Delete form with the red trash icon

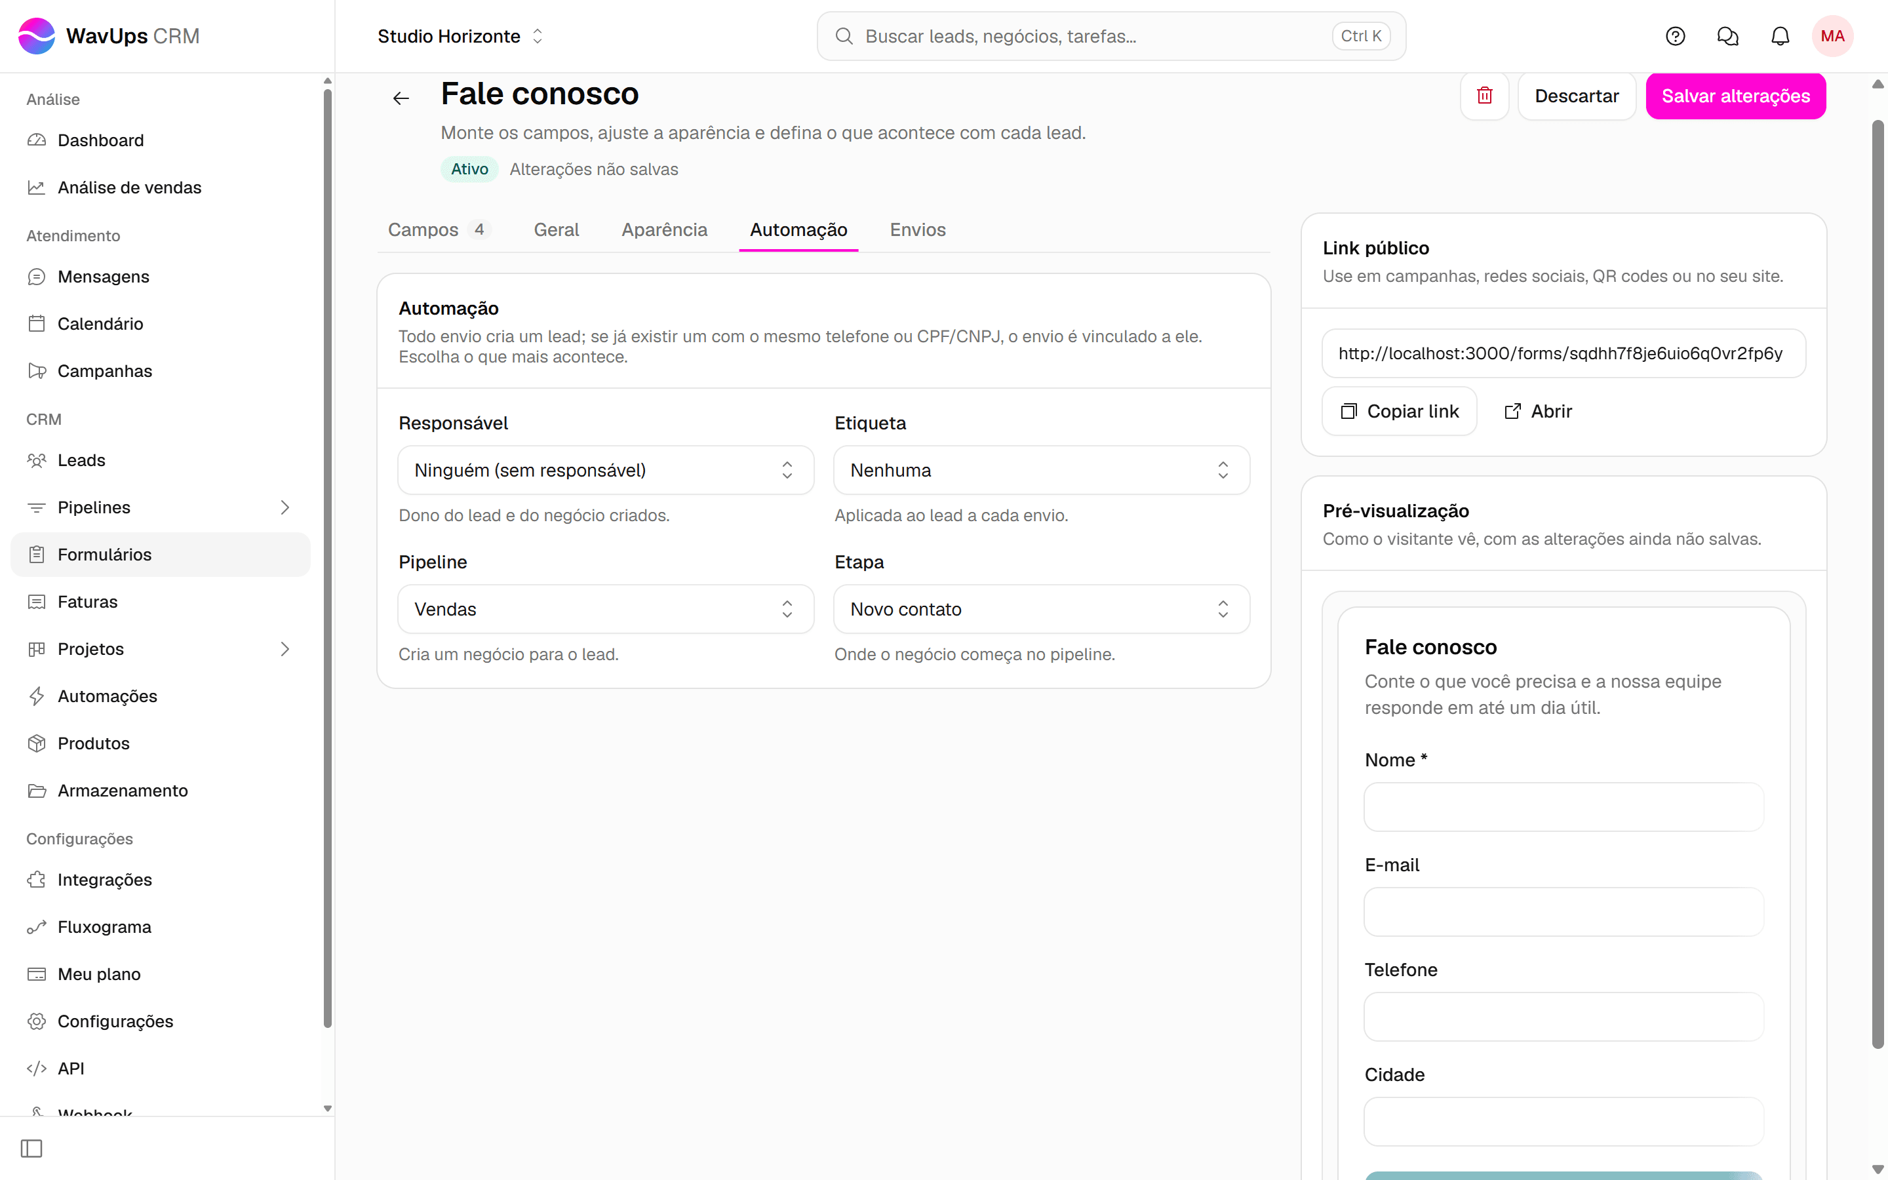[x=1484, y=96]
